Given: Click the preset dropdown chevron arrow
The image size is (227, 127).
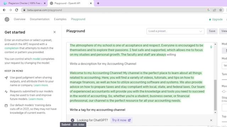Looking at the screenshot, I should pos(201,31).
